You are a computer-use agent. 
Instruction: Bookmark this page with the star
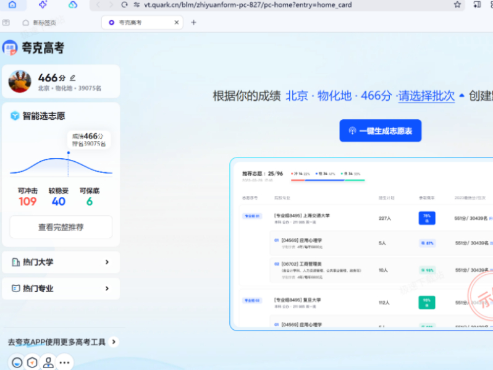(x=457, y=5)
